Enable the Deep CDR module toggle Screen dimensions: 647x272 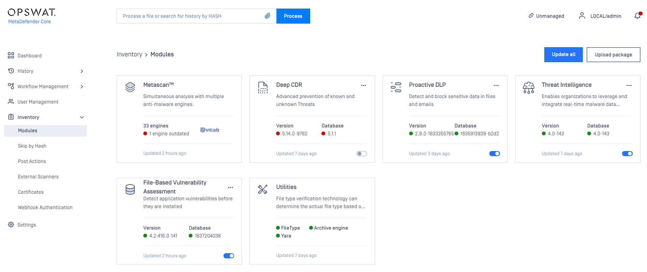pyautogui.click(x=362, y=153)
